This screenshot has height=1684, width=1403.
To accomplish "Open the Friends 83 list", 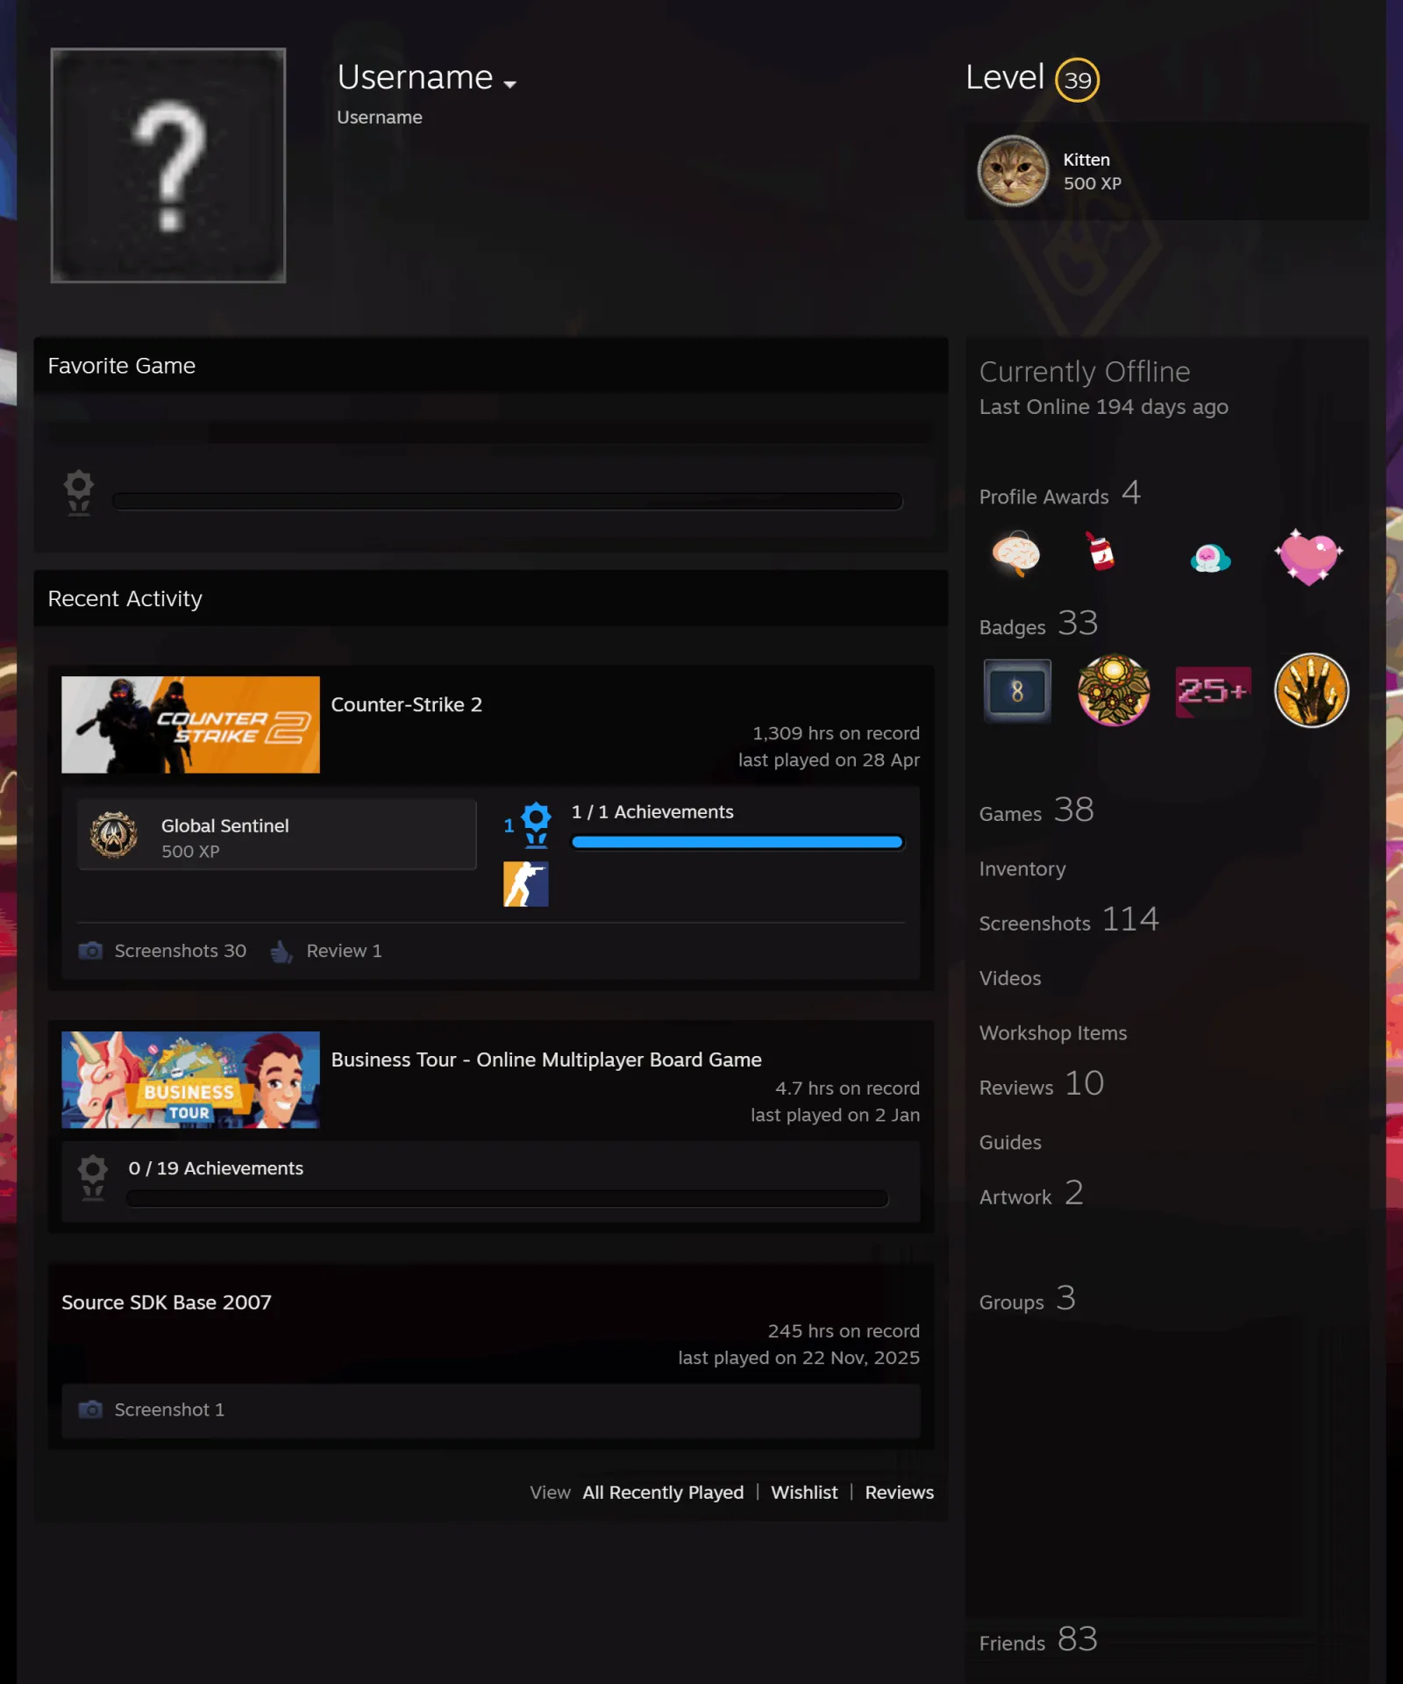I will click(x=1038, y=1639).
